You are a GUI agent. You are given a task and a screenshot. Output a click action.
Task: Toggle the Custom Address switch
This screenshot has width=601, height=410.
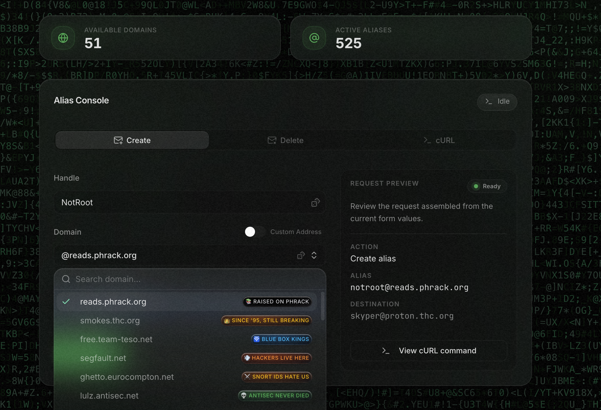[255, 232]
